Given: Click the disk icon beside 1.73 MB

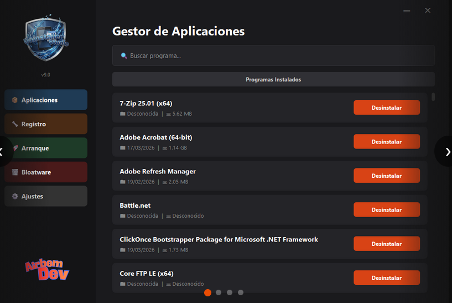Looking at the screenshot, I should [165, 250].
